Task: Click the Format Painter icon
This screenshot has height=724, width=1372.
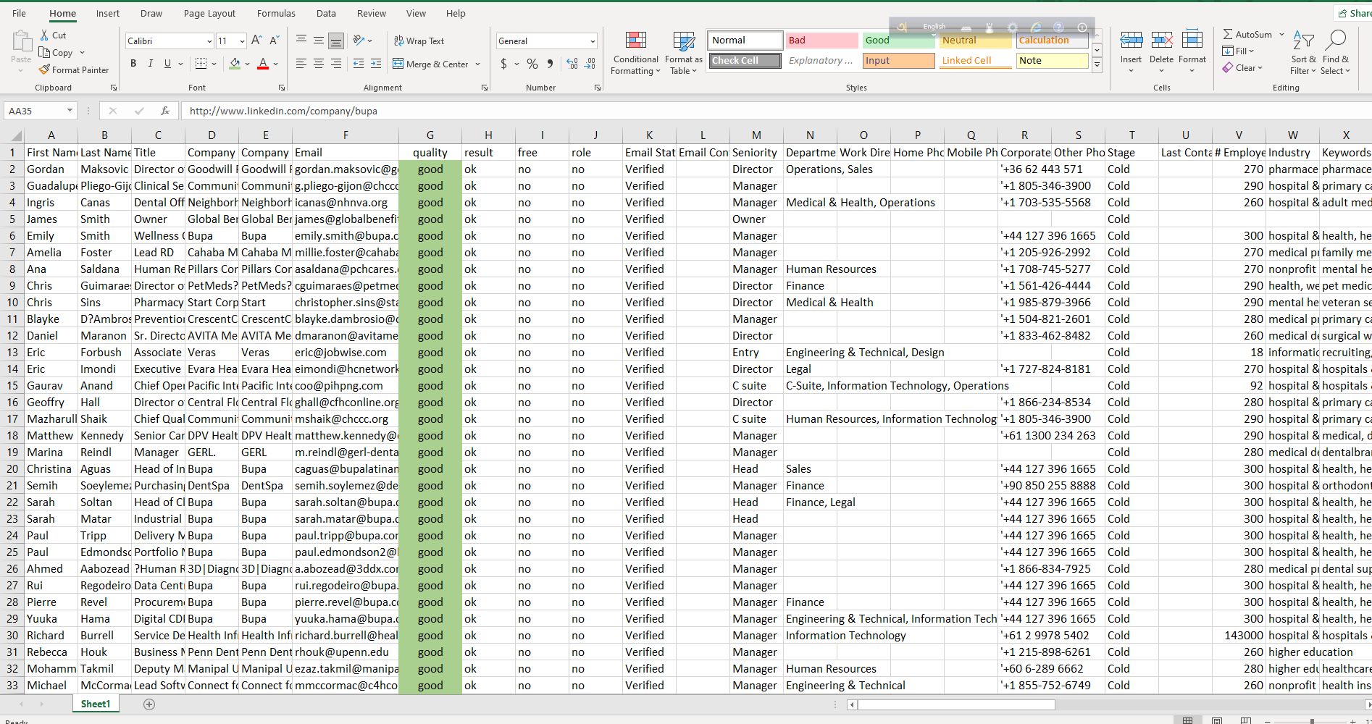Action: point(45,70)
